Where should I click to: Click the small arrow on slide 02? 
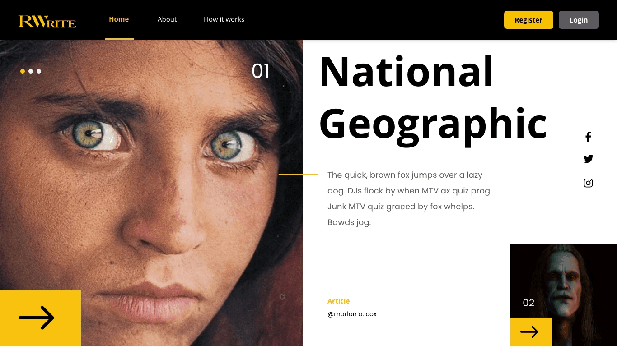click(531, 332)
